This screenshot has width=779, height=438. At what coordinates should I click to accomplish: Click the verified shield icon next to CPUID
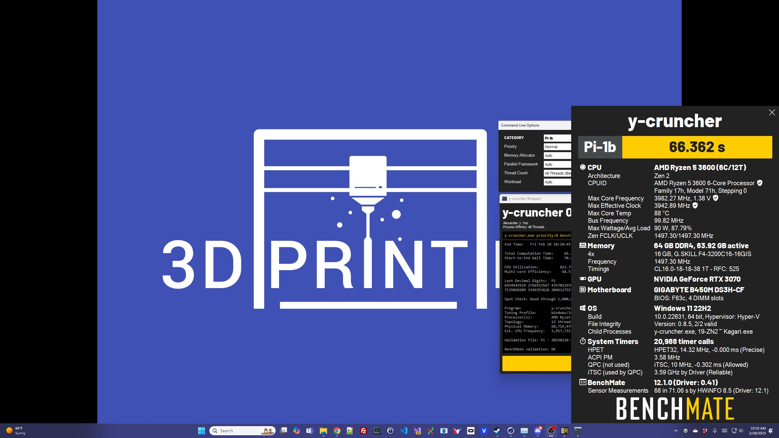coord(760,183)
